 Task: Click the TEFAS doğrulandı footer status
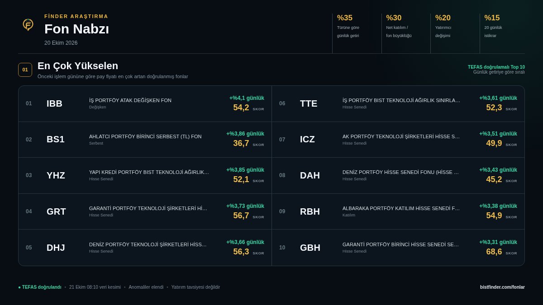coord(40,287)
